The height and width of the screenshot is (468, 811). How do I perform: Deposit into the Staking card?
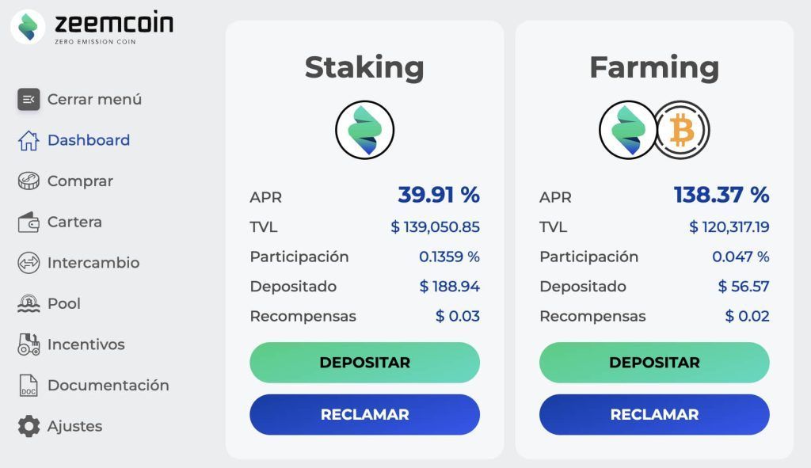coord(364,363)
